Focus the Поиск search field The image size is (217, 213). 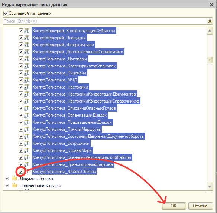pos(105,21)
